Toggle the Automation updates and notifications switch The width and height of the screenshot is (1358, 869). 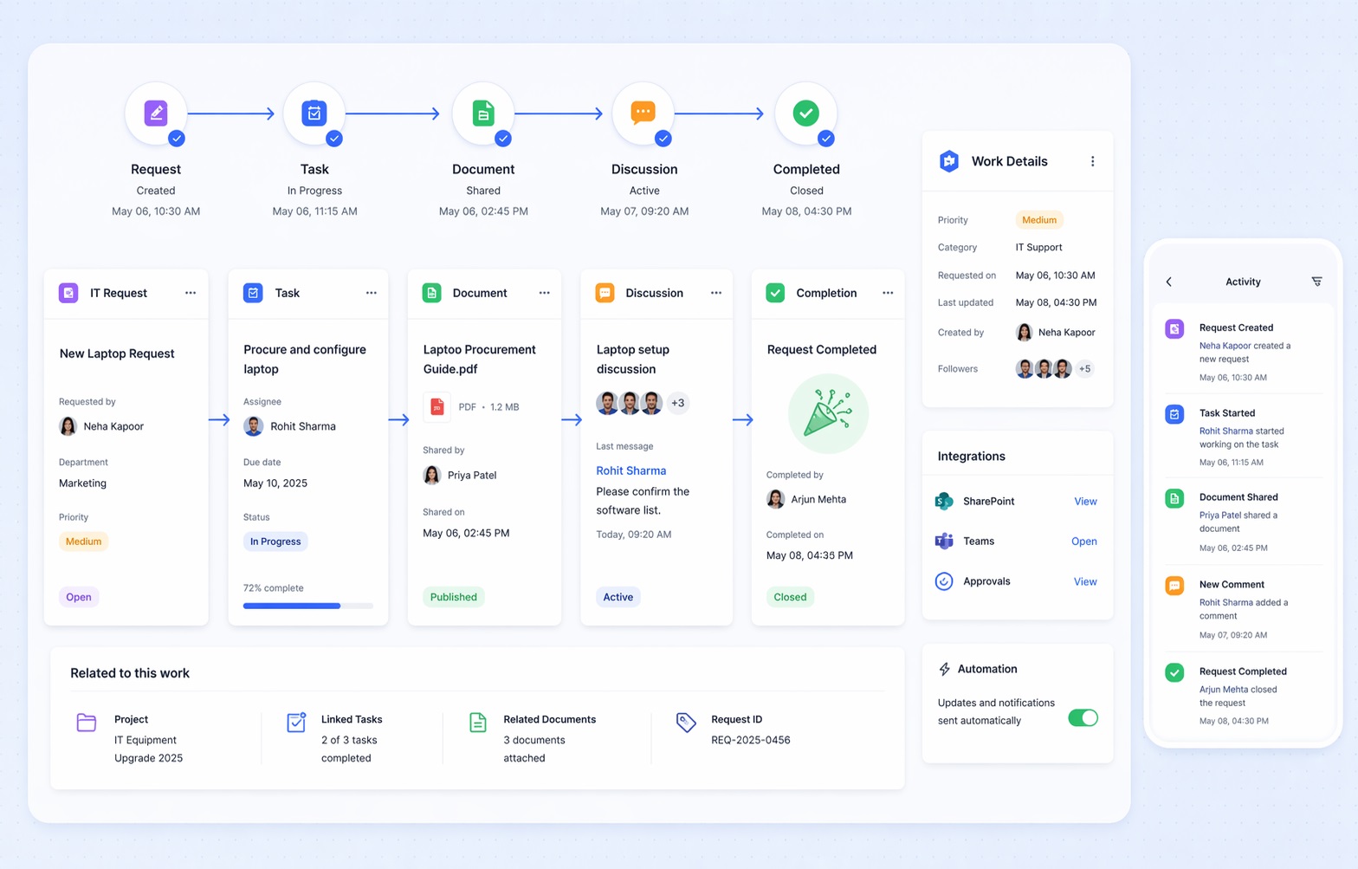tap(1083, 717)
